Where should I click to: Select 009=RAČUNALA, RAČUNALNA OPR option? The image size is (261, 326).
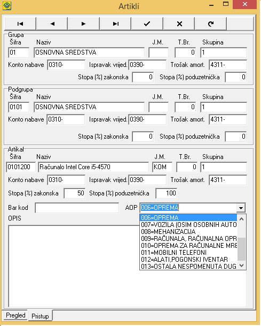tap(188, 238)
